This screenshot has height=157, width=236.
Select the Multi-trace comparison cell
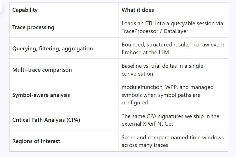coord(64,69)
